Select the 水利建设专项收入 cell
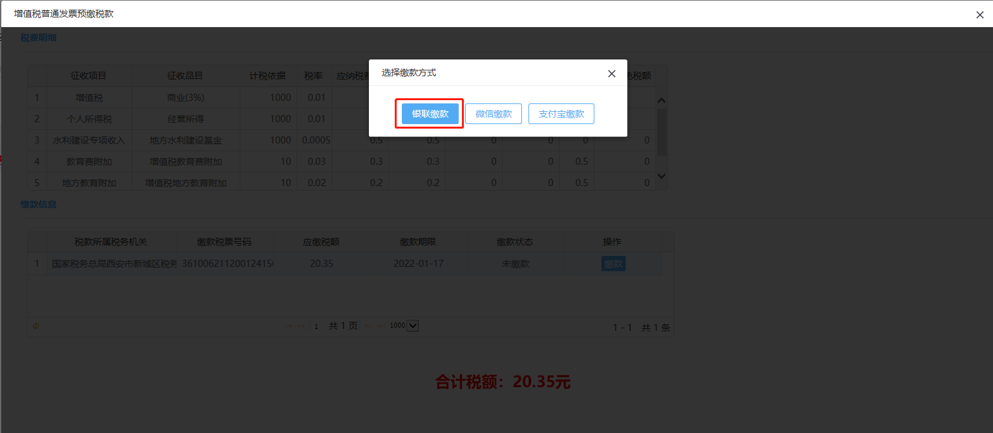Image resolution: width=993 pixels, height=433 pixels. [x=89, y=140]
